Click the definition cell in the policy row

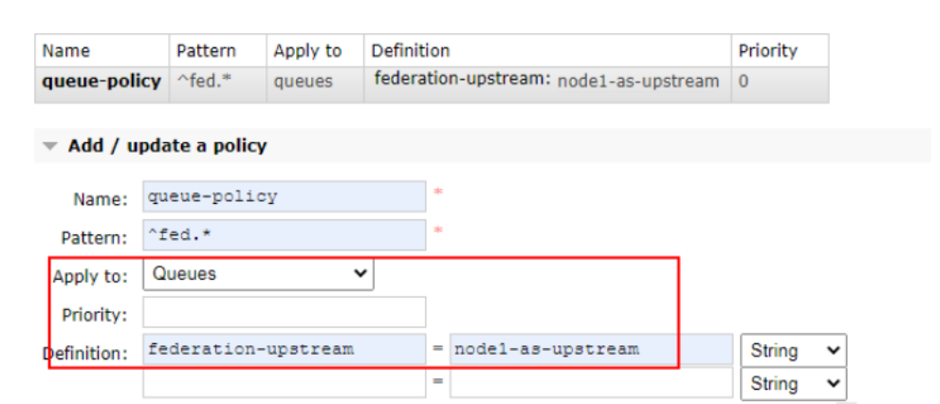tap(546, 82)
